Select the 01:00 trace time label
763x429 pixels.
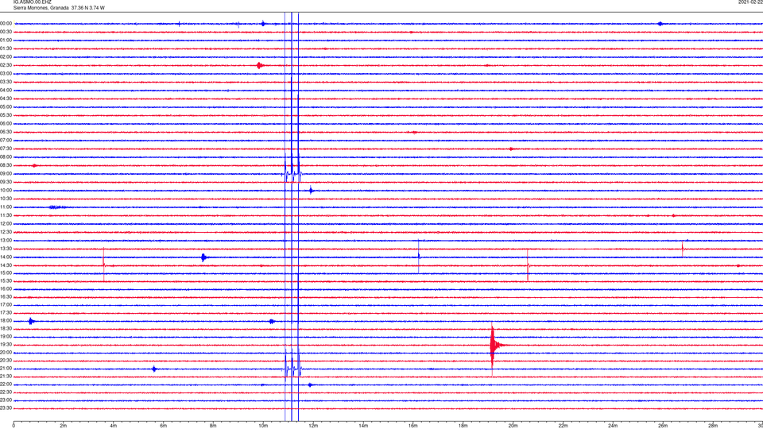[6, 40]
